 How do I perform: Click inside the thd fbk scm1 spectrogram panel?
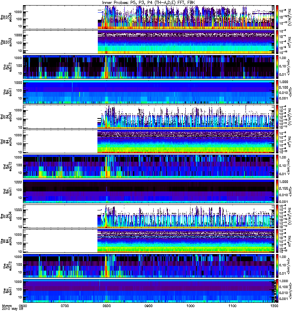(148, 191)
